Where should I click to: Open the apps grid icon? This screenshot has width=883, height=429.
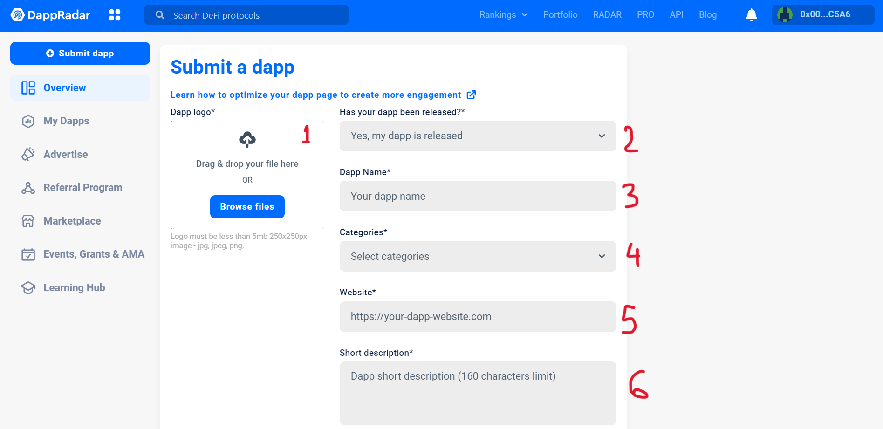(115, 15)
